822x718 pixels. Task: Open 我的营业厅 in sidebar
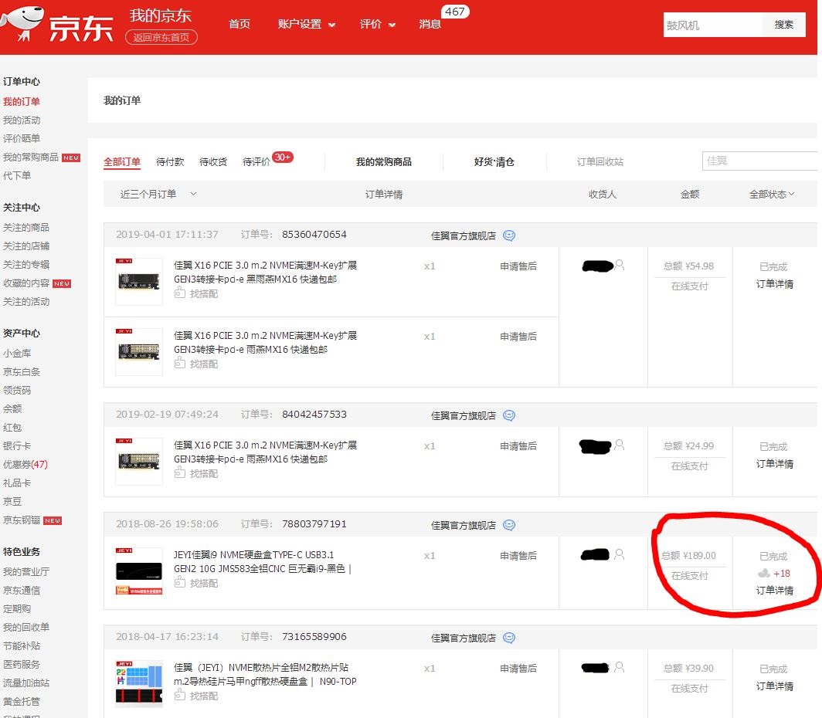pyautogui.click(x=25, y=571)
